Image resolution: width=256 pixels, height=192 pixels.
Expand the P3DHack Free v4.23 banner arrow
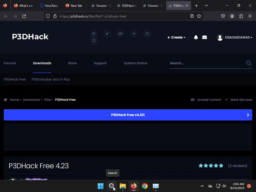click(x=248, y=115)
